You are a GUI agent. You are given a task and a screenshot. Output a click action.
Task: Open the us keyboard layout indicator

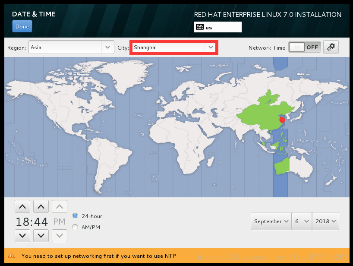click(217, 27)
